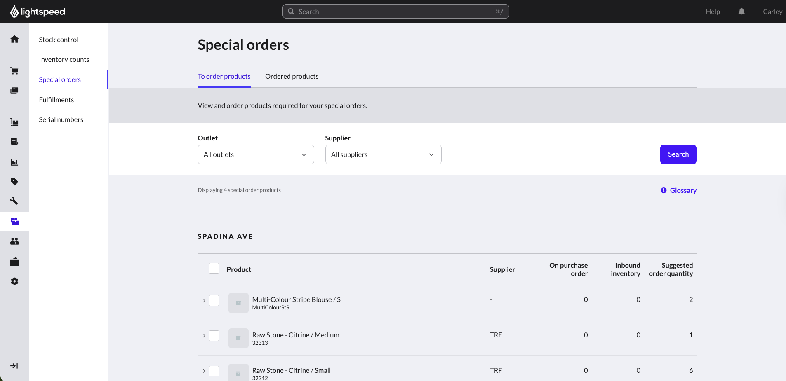
Task: Click the Product column header
Action: [239, 269]
